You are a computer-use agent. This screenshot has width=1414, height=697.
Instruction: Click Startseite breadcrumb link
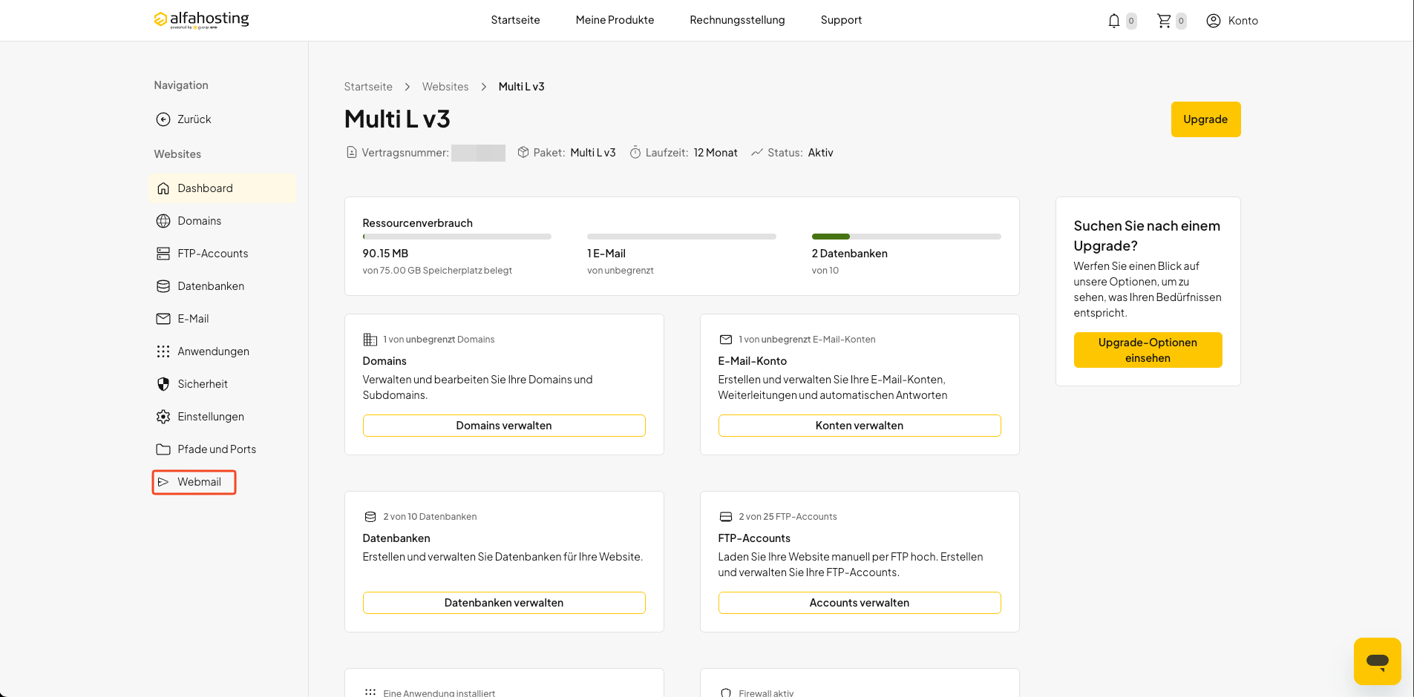[x=368, y=87]
